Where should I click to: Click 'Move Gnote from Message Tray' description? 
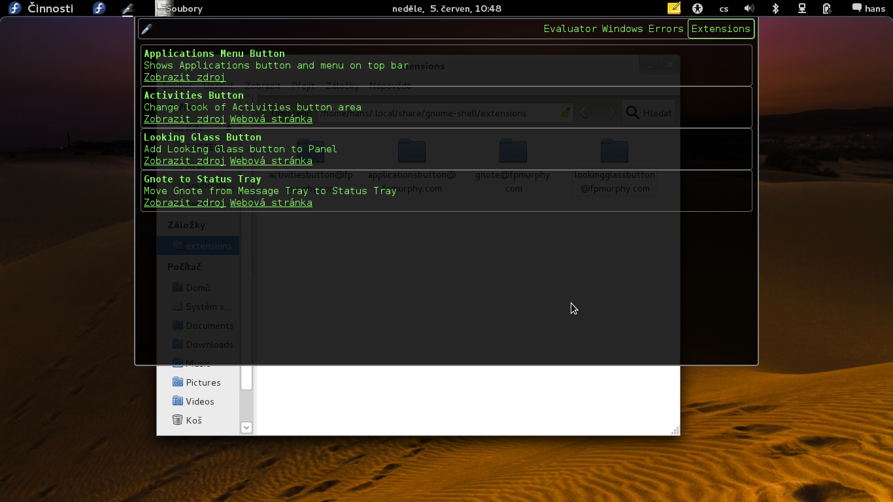270,191
